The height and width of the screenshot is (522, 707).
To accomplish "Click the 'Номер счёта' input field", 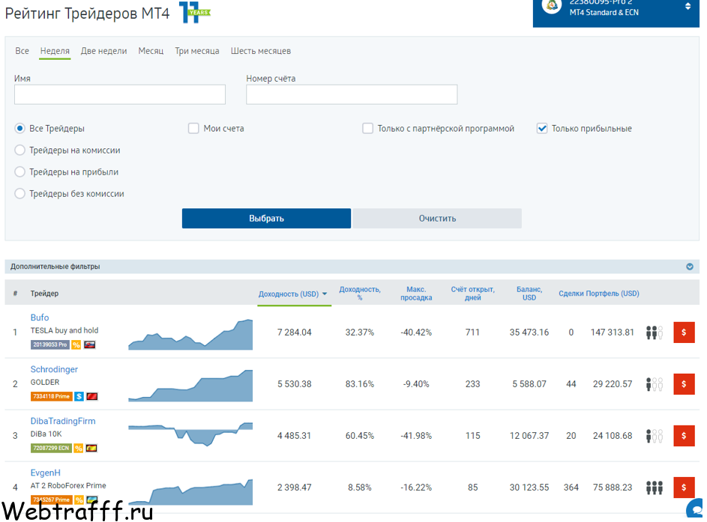I will [352, 94].
